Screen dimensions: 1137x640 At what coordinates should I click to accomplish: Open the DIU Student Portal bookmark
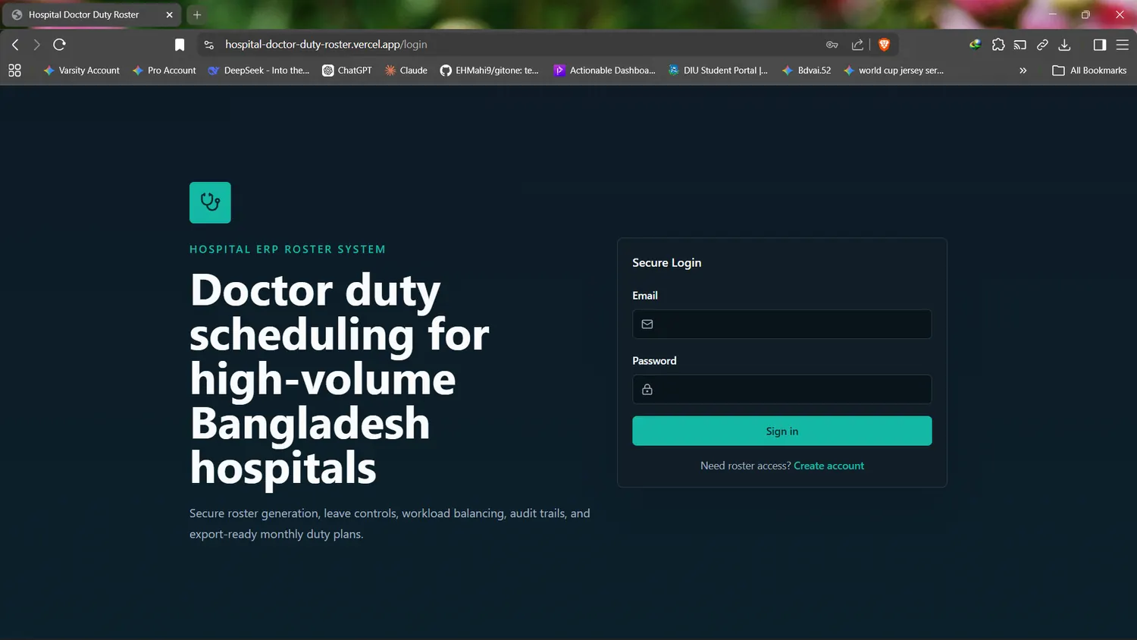[717, 71]
